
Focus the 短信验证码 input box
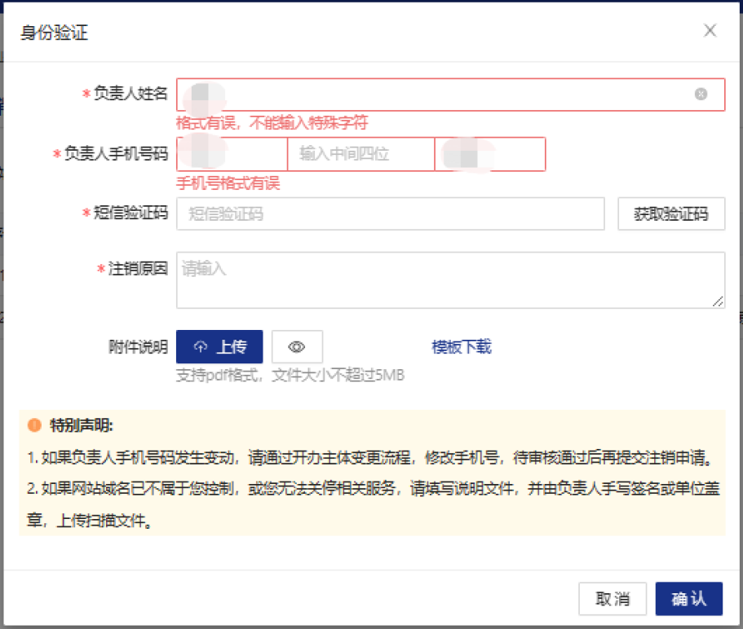tap(390, 214)
